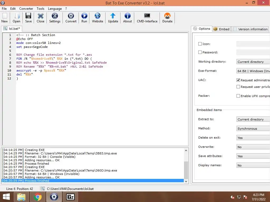Open Google Chrome from the taskbar
The height and width of the screenshot is (202, 270).
[x=38, y=197]
